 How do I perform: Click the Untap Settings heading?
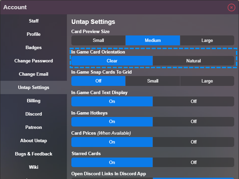(93, 22)
